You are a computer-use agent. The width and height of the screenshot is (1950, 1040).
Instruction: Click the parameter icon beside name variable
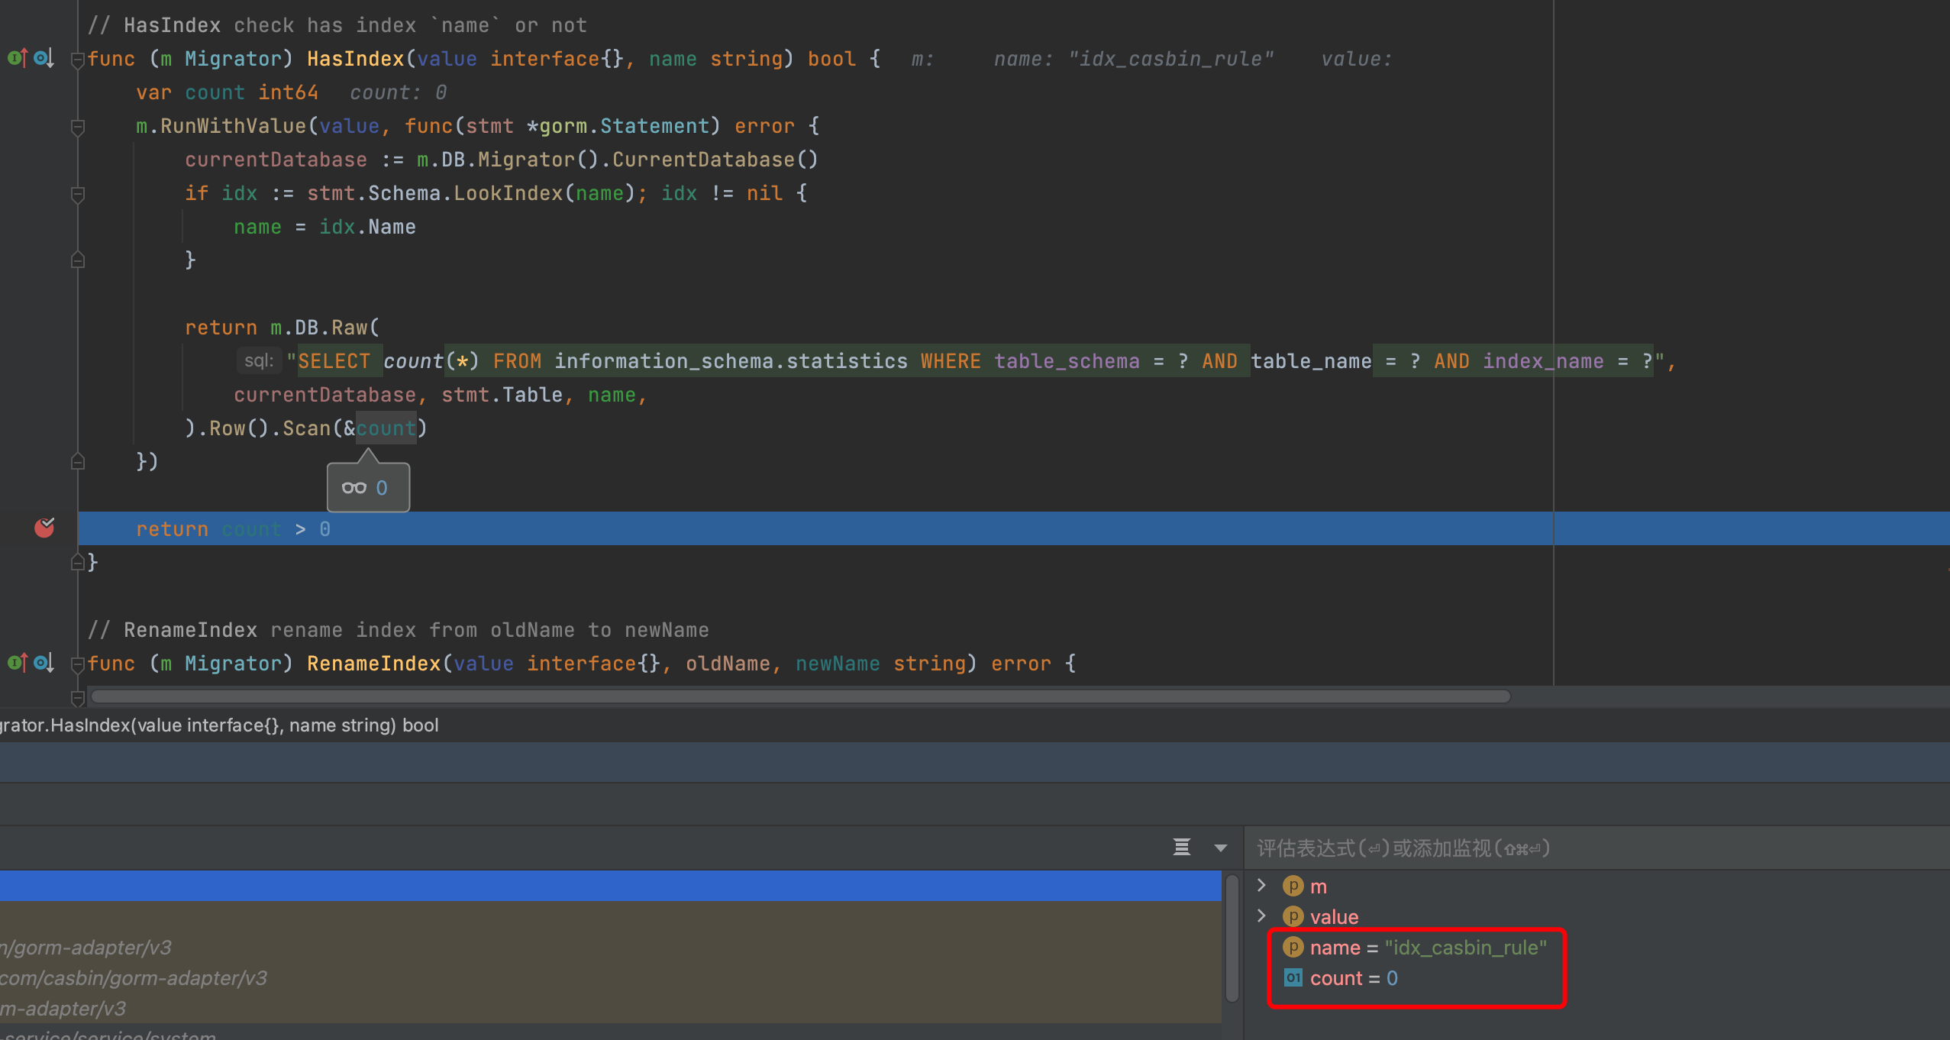1293,948
